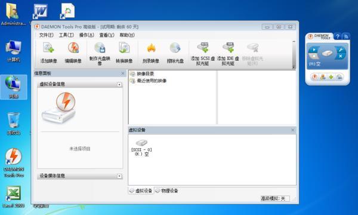Click gadget bottom disc drive icon
358x215 pixels.
[x=340, y=77]
